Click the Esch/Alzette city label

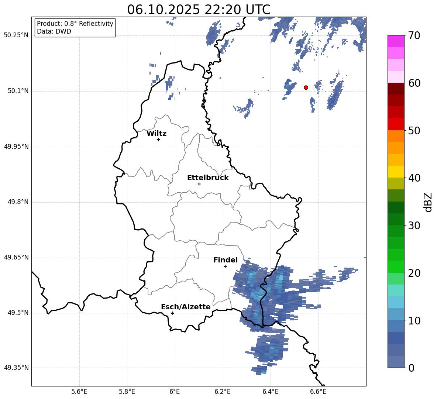click(186, 307)
